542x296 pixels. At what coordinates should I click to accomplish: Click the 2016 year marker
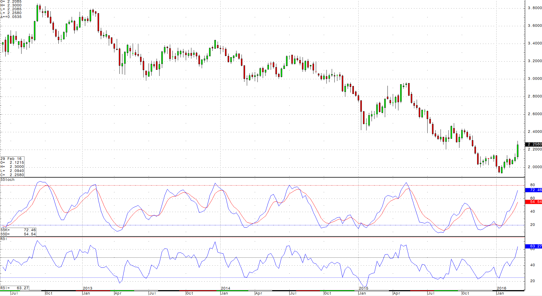(502, 288)
